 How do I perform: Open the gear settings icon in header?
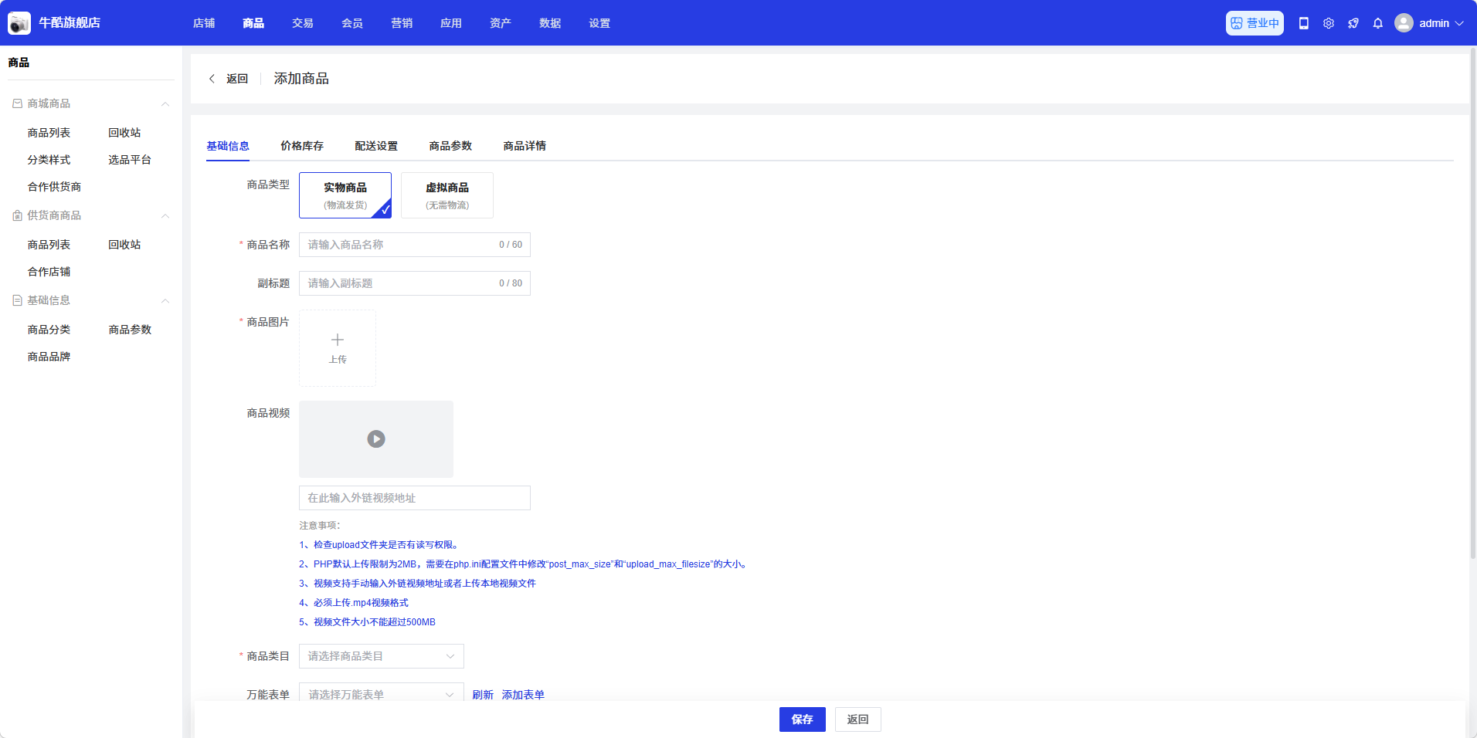pos(1329,23)
